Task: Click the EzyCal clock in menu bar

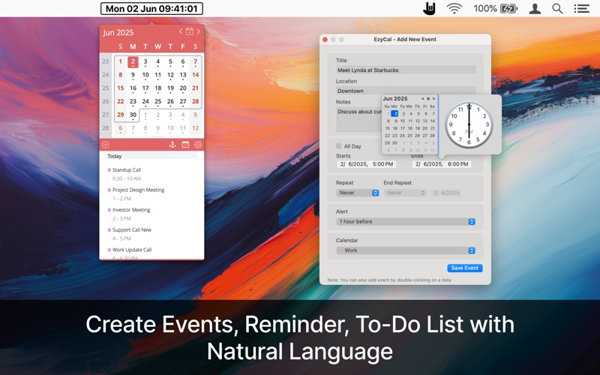Action: click(151, 8)
